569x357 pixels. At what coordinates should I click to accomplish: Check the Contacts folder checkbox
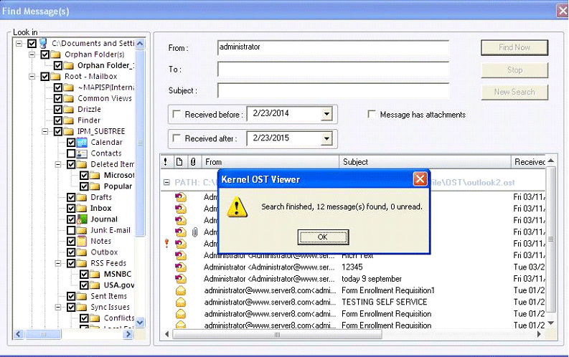(71, 153)
